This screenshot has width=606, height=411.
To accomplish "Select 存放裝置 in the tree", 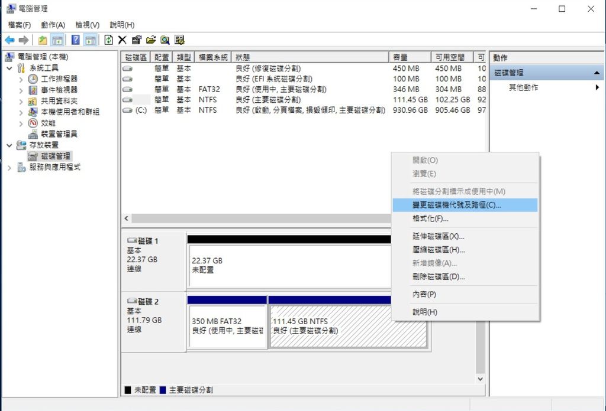I will pyautogui.click(x=44, y=145).
